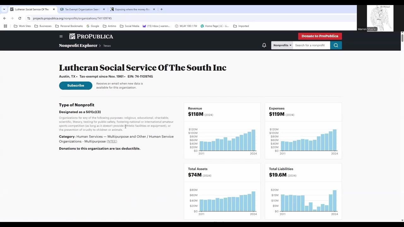Image resolution: width=404 pixels, height=227 pixels.
Task: Click the blue search magnifier button
Action: (336, 45)
